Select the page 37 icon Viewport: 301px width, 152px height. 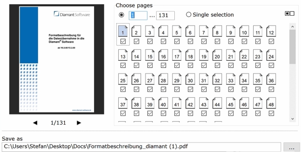point(123,103)
